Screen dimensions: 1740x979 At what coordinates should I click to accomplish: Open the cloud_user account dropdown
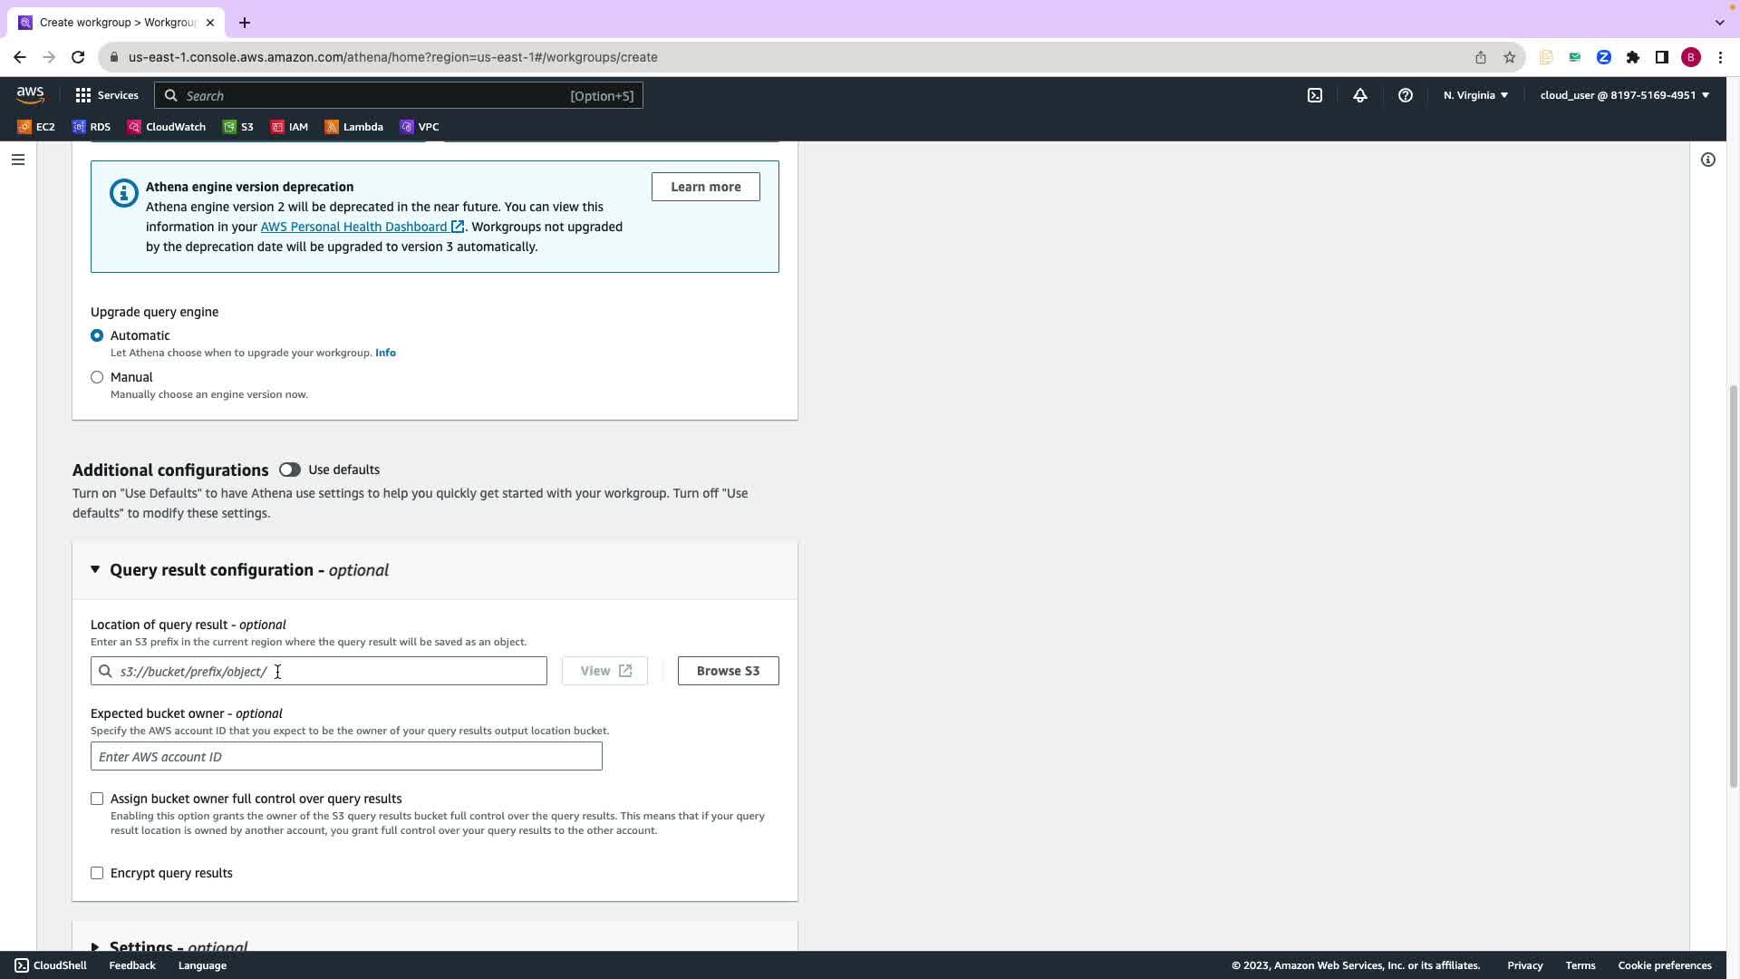tap(1624, 95)
